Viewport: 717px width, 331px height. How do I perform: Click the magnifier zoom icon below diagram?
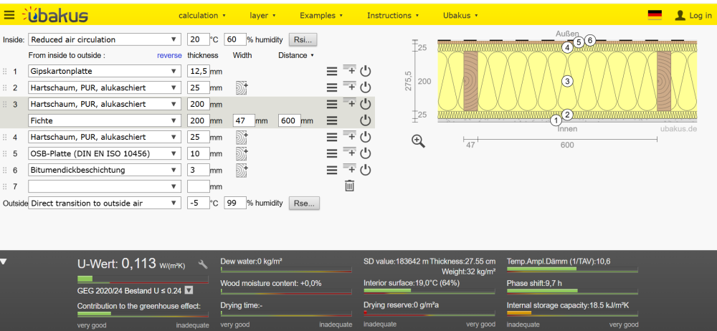pyautogui.click(x=418, y=141)
